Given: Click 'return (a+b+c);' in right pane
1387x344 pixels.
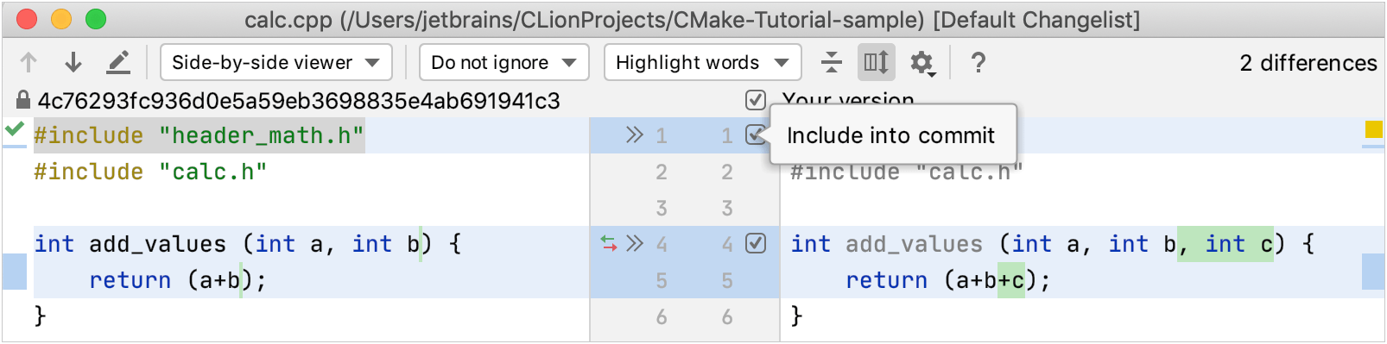Looking at the screenshot, I should point(947,280).
